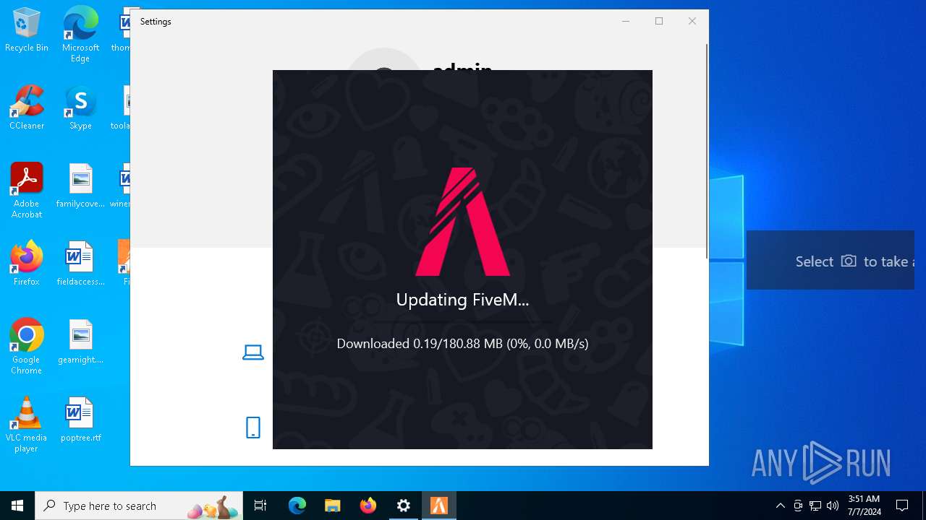The height and width of the screenshot is (520, 926).
Task: Open VLC media player shortcut
Action: point(27,425)
